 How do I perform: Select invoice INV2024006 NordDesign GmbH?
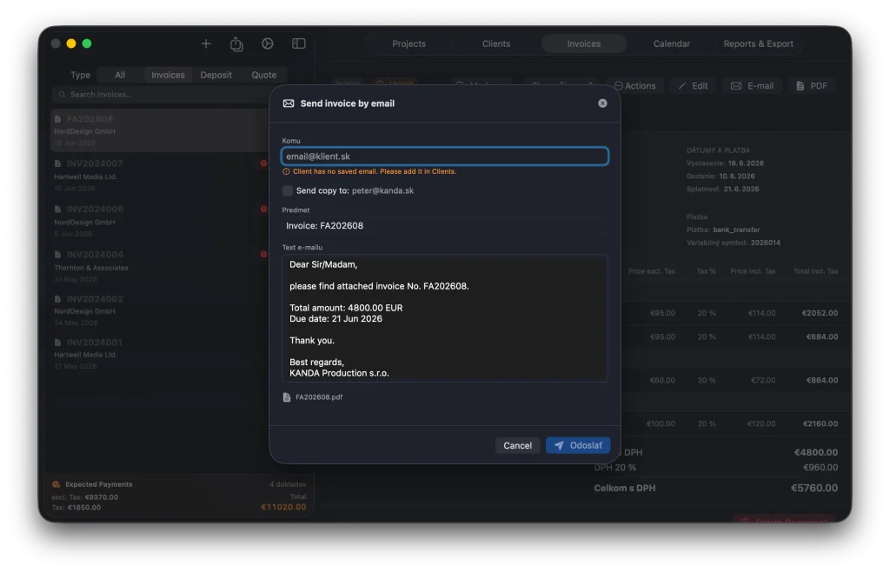coord(161,221)
